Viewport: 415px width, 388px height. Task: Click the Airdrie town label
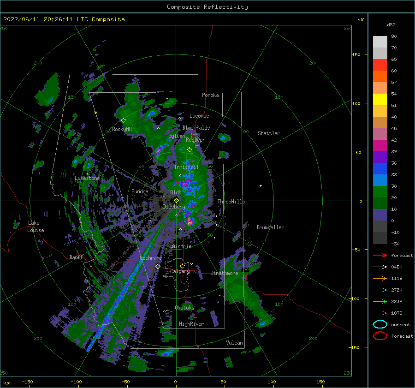tap(182, 246)
